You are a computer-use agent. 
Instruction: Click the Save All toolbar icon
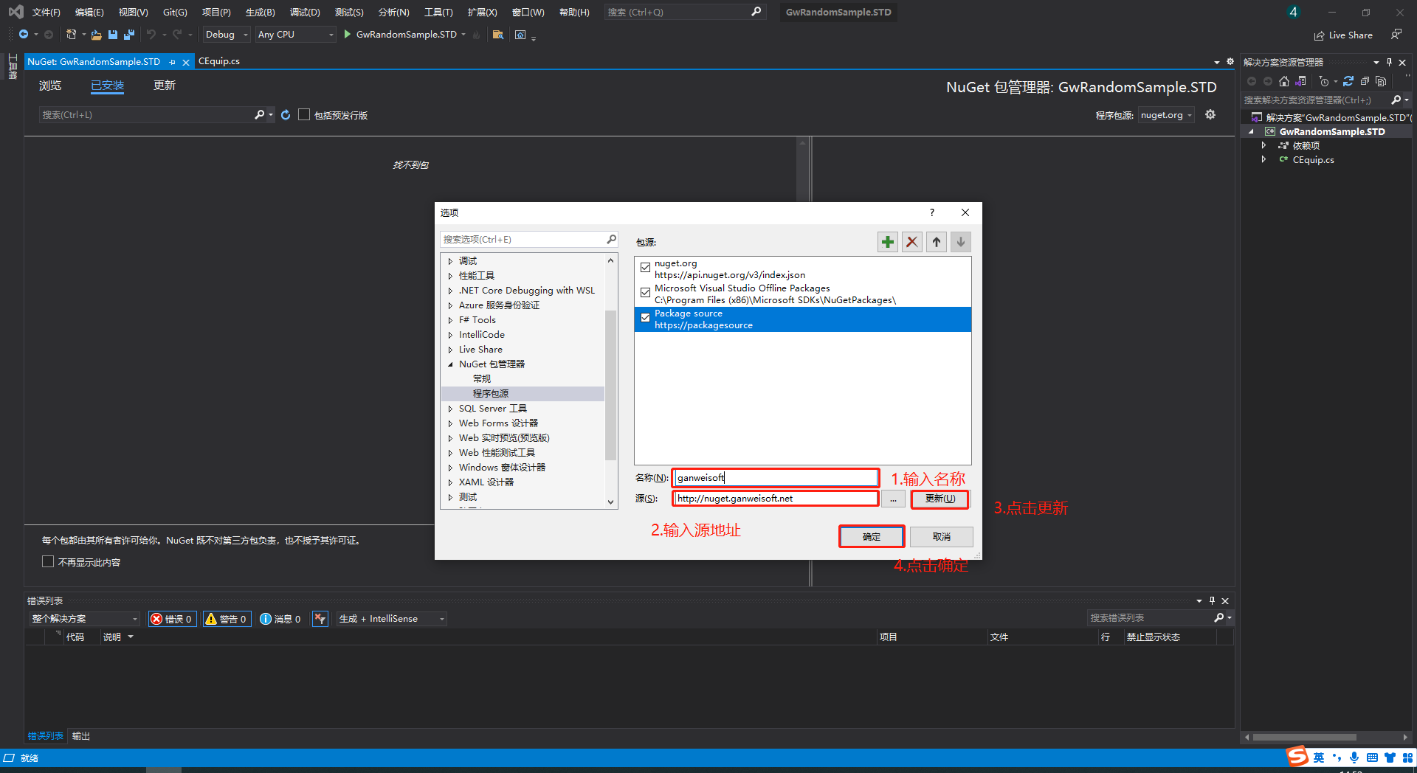click(129, 35)
